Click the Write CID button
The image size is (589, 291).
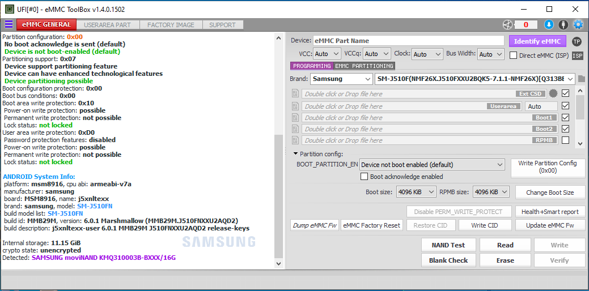click(485, 225)
